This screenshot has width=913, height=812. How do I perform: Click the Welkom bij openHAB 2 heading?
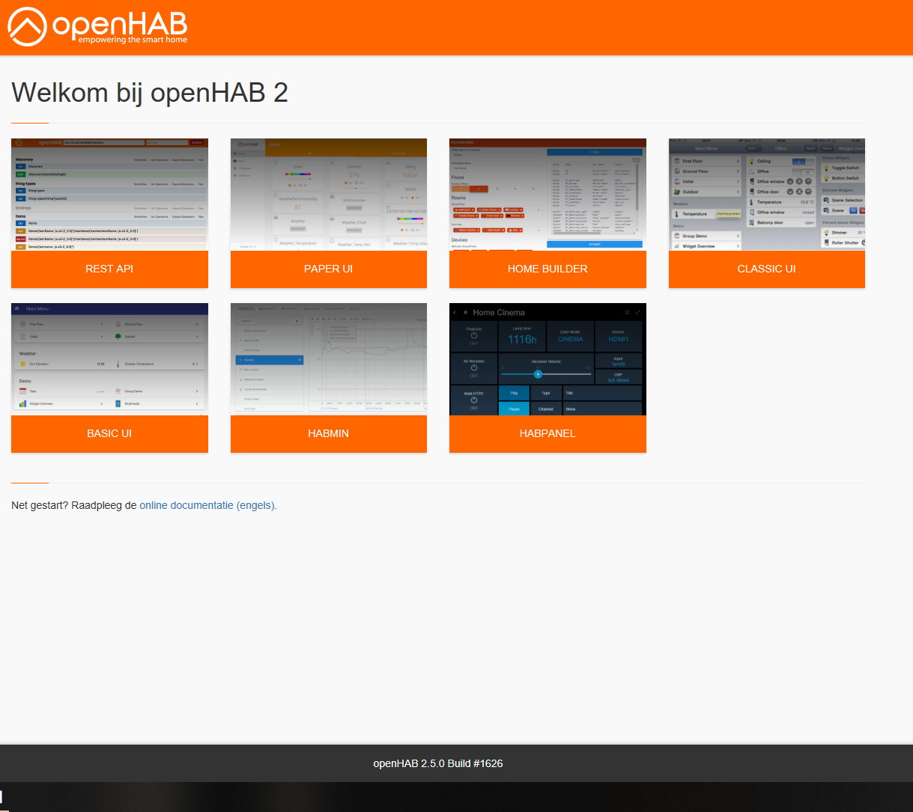(x=150, y=93)
